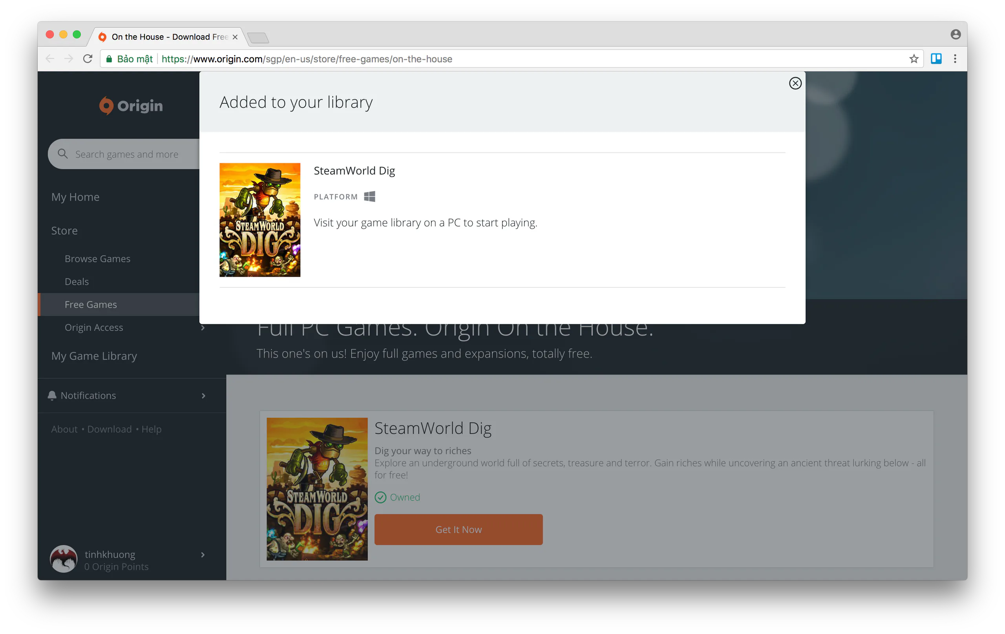Click SteamWorld Dig title in store listing
The height and width of the screenshot is (634, 1005).
tap(433, 429)
